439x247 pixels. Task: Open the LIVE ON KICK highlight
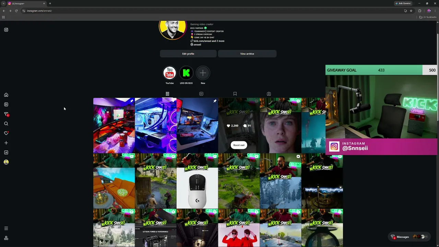(x=186, y=73)
